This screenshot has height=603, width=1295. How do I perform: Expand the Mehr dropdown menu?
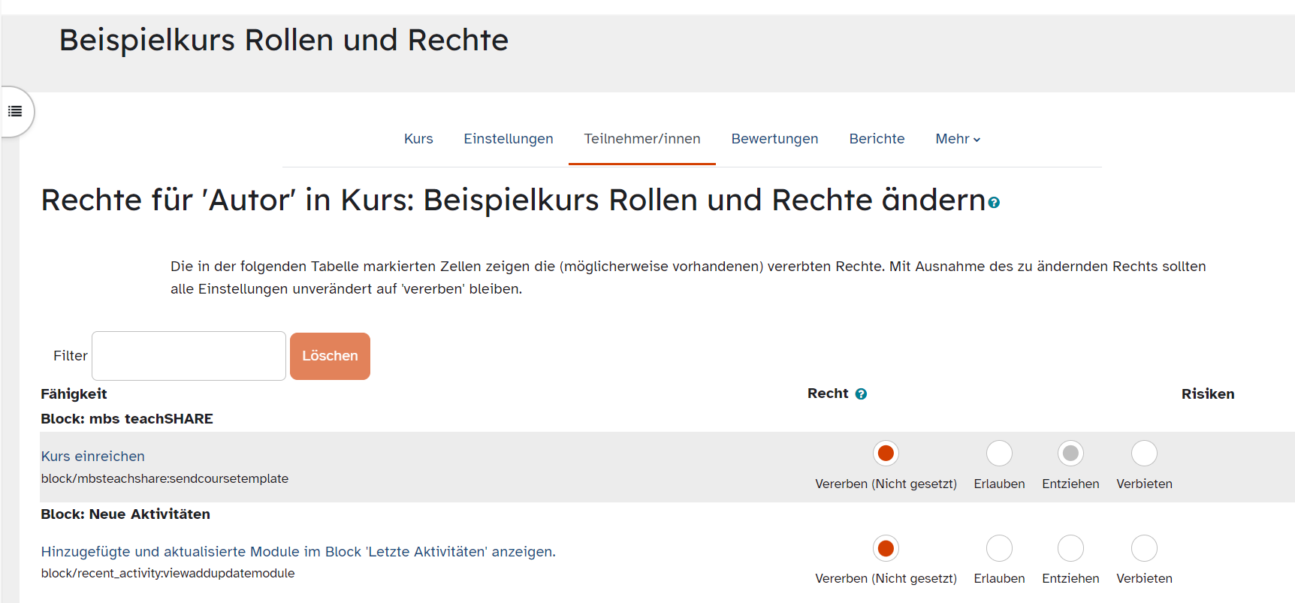(957, 139)
